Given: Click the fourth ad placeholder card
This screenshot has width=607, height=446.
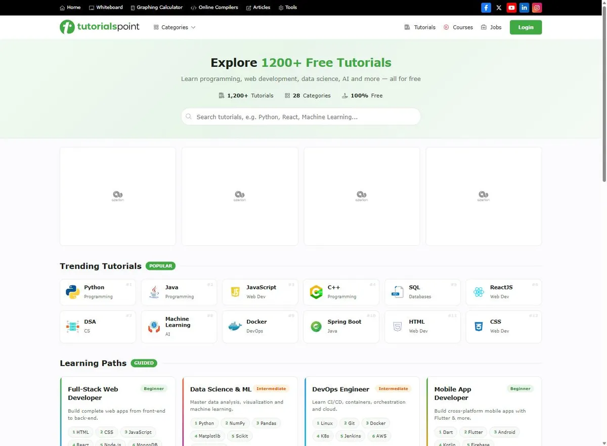Looking at the screenshot, I should coord(484,196).
